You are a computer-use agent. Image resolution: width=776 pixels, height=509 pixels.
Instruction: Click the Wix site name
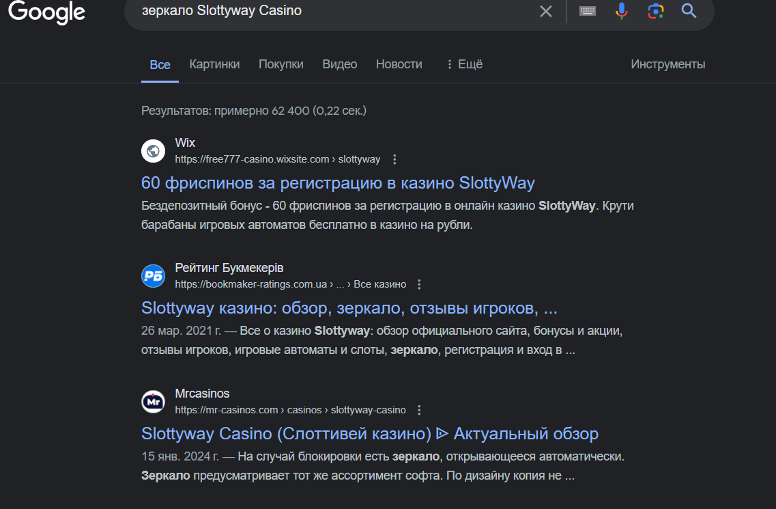point(185,143)
